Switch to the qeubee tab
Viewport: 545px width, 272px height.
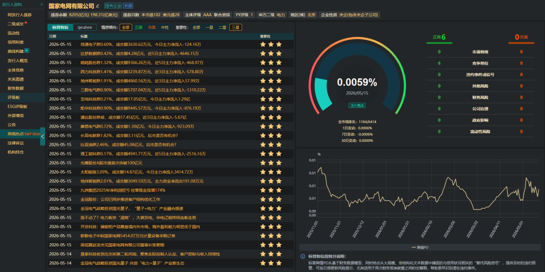(x=85, y=27)
